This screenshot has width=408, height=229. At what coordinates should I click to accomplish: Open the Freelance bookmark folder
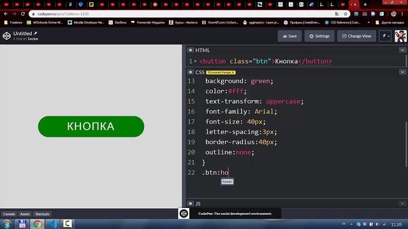[x=13, y=23]
